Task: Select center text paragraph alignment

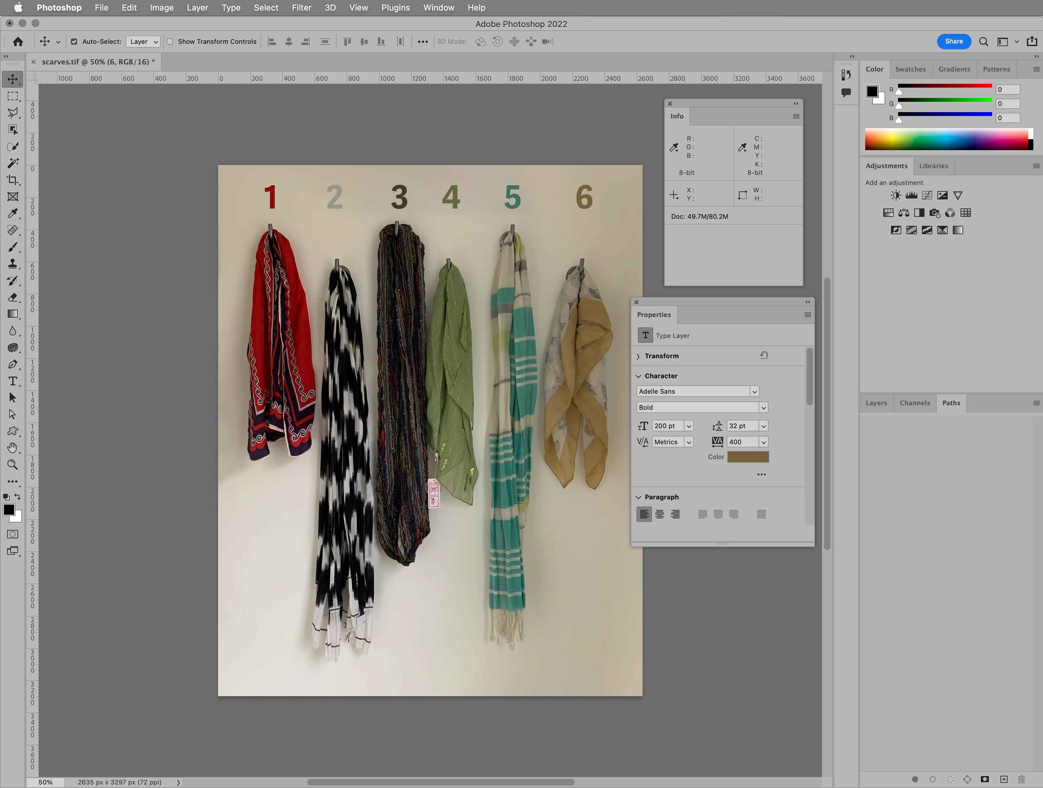Action: coord(660,514)
